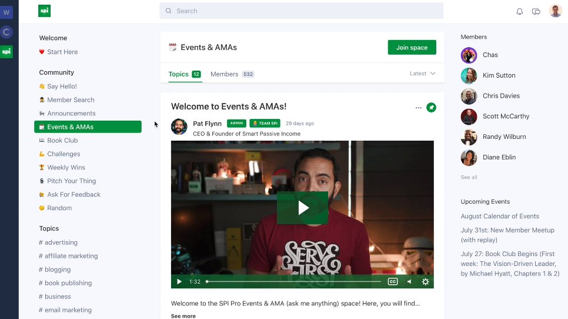Open Chas member avatar

(x=469, y=55)
